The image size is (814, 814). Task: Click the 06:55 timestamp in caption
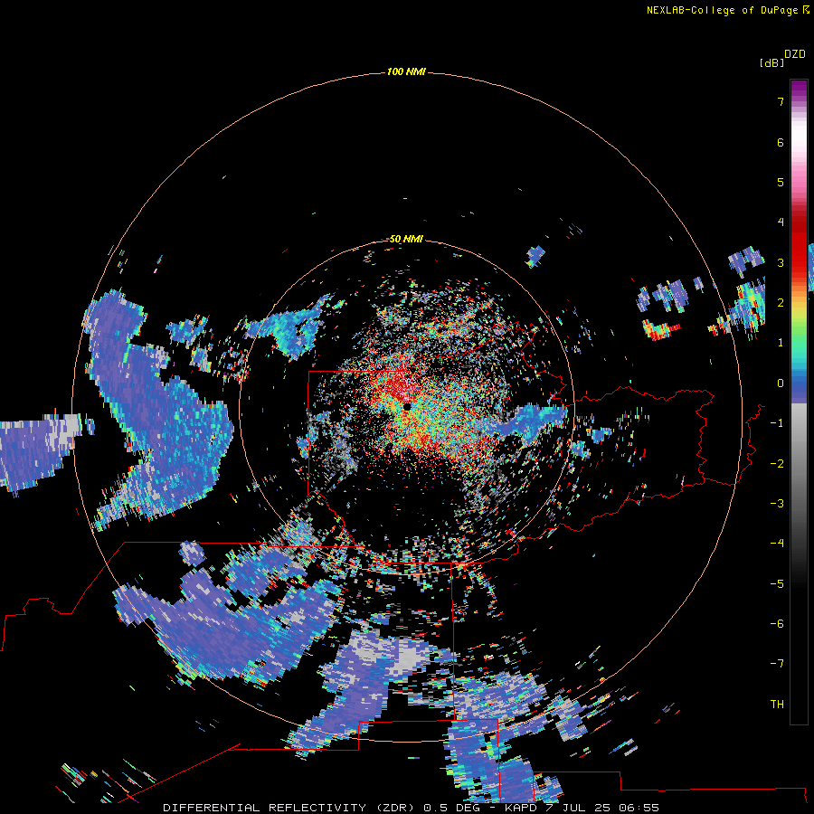(x=639, y=808)
